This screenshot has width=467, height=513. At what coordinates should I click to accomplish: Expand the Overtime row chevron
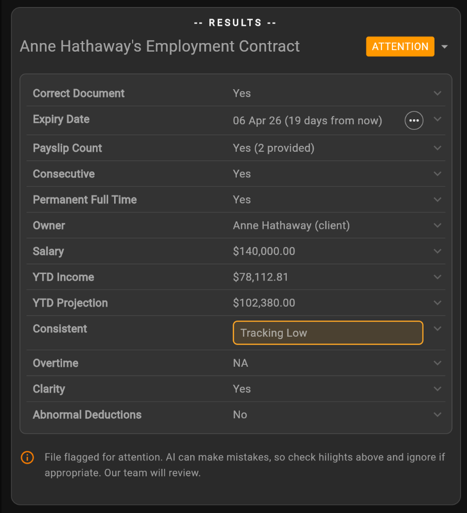437,363
